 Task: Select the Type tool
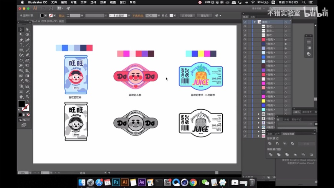pos(21,45)
